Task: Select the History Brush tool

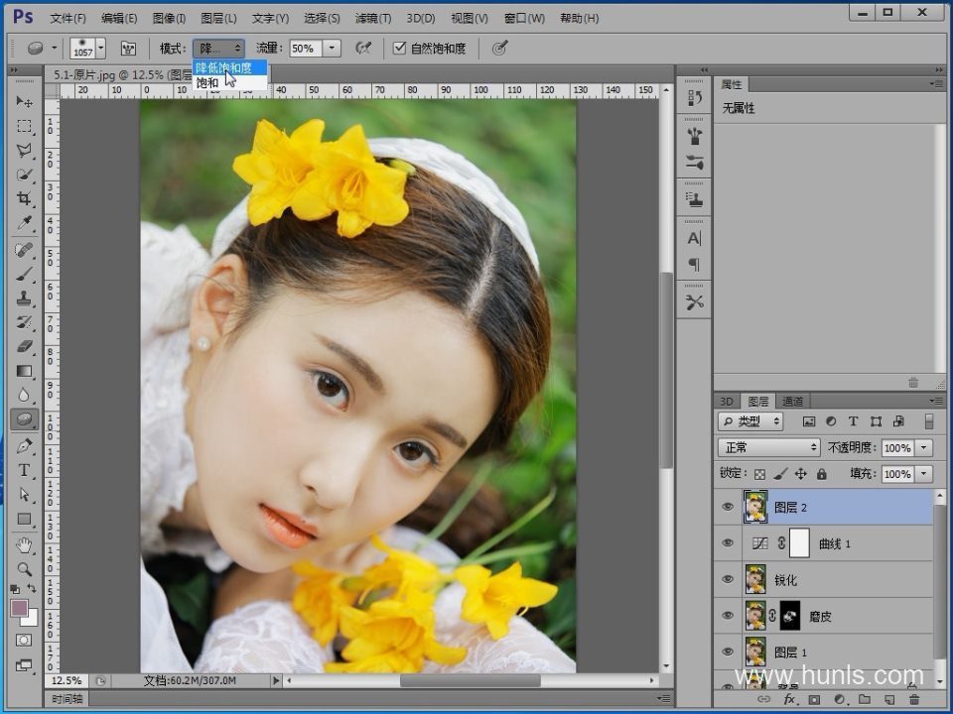Action: pyautogui.click(x=24, y=322)
